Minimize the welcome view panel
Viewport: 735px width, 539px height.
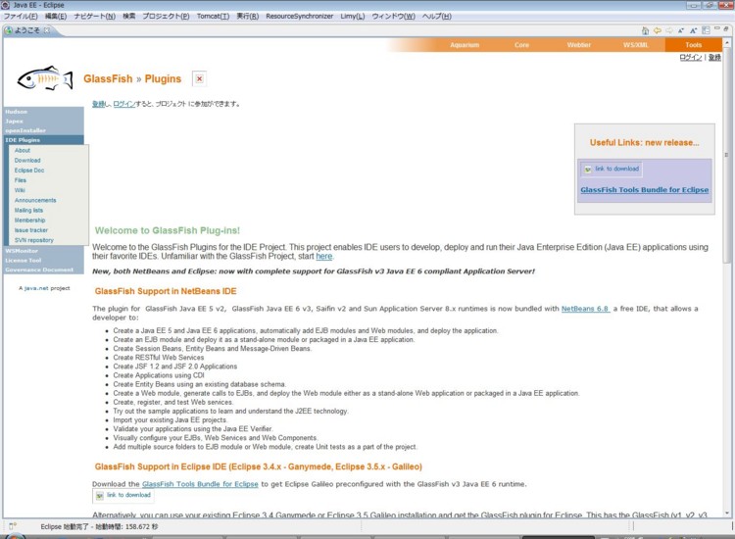[716, 29]
